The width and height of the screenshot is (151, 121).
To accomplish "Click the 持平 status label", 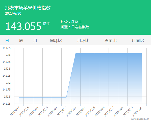I will click(x=46, y=24).
